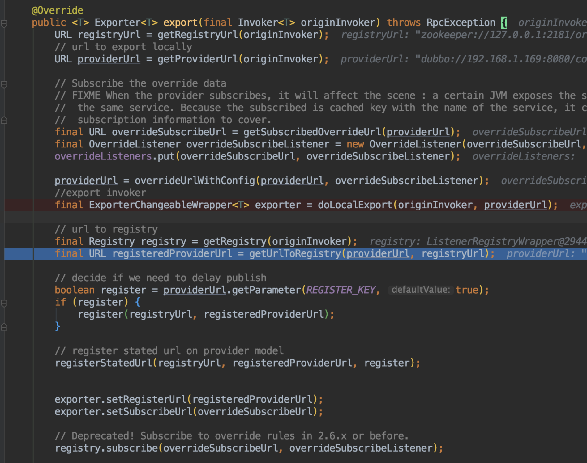The height and width of the screenshot is (463, 587).
Task: Click the purple overrideListeners field
Action: 103,156
